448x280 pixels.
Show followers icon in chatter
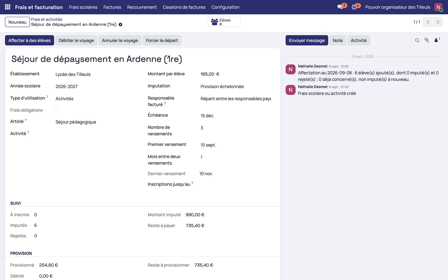click(437, 40)
